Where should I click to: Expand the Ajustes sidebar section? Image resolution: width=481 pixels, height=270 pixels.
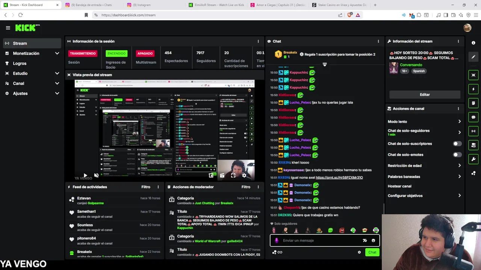(x=57, y=93)
